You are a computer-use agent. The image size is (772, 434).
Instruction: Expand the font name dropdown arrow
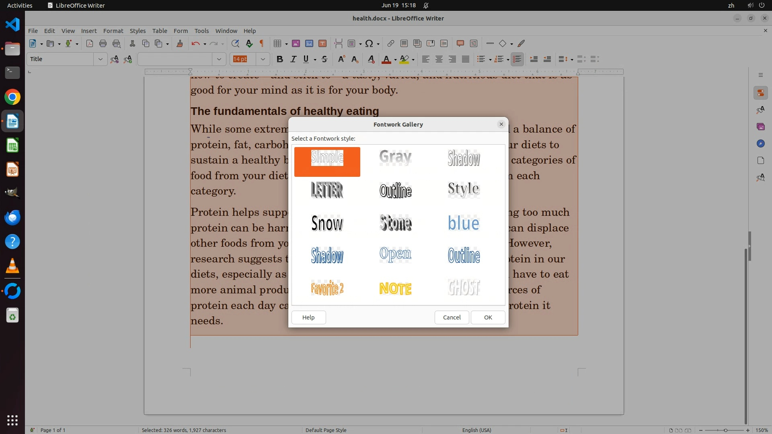click(x=219, y=59)
